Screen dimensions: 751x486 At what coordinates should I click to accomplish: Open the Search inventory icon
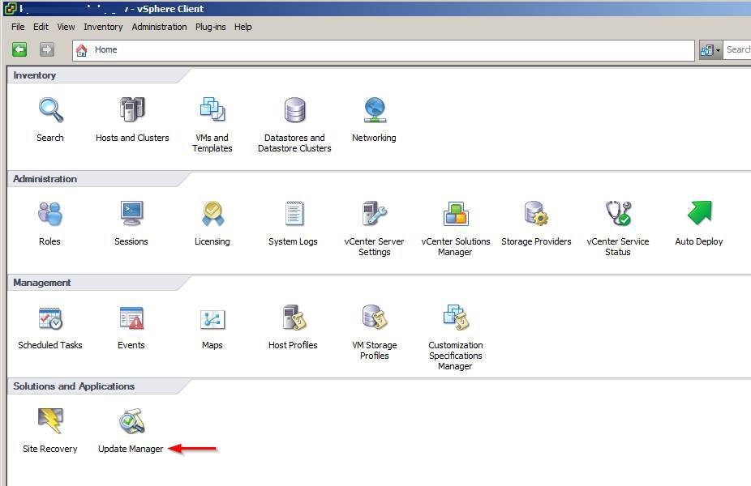click(50, 111)
